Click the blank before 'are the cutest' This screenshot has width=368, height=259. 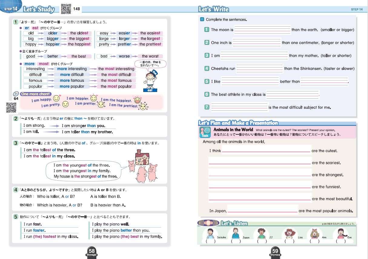click(266, 150)
